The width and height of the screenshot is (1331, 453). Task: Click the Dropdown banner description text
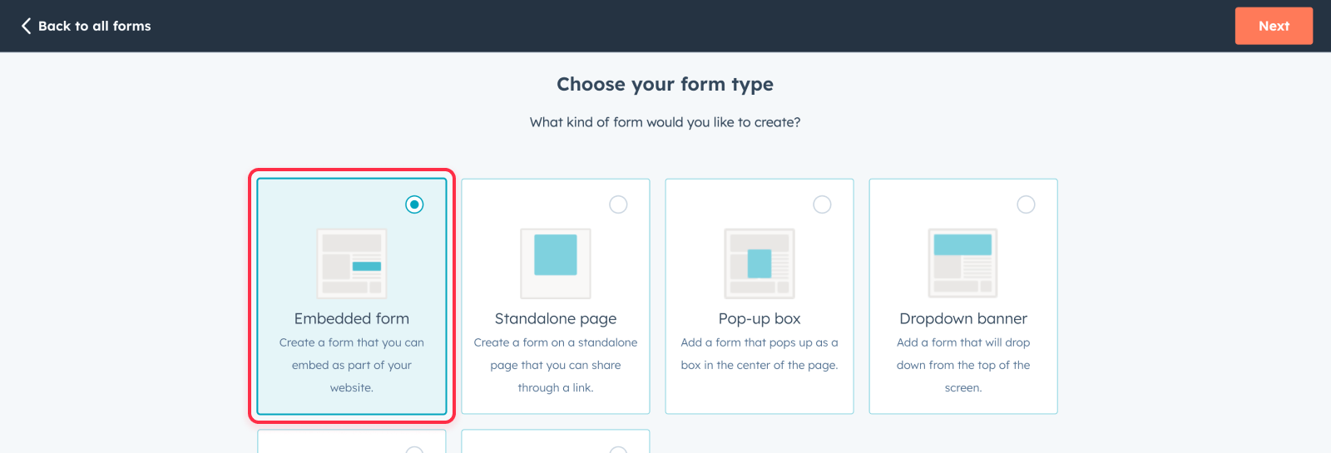963,365
